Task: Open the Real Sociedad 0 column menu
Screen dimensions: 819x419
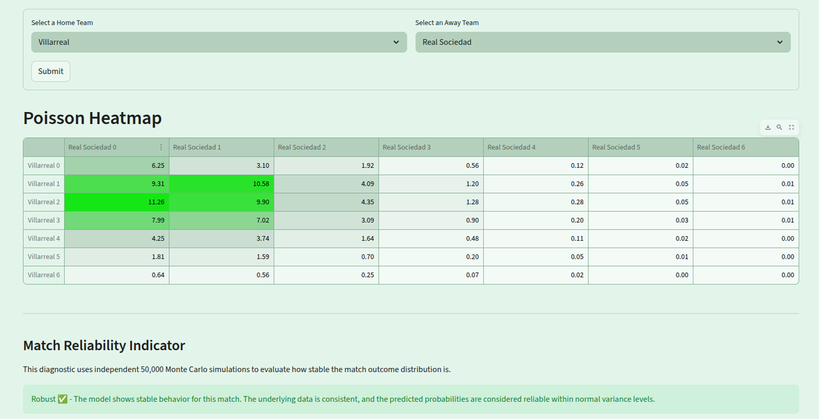Action: tap(161, 147)
